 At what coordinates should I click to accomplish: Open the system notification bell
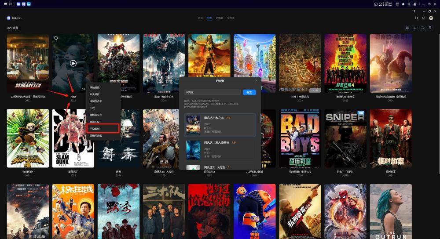403,4
